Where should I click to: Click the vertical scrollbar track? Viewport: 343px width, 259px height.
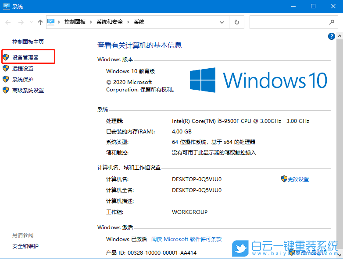click(x=339, y=145)
